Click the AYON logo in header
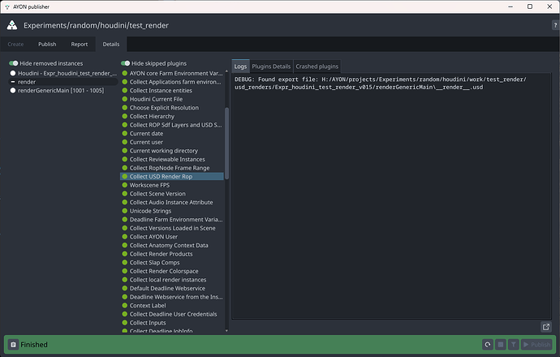The height and width of the screenshot is (357, 560). [12, 25]
